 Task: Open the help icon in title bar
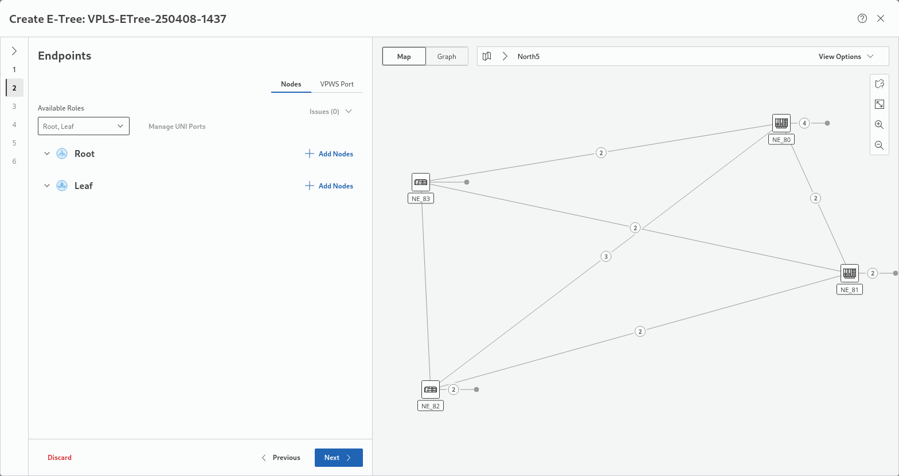click(862, 18)
